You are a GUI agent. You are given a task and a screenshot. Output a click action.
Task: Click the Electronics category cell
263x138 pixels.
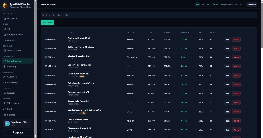tap(132, 57)
